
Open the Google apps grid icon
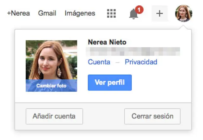point(111,13)
